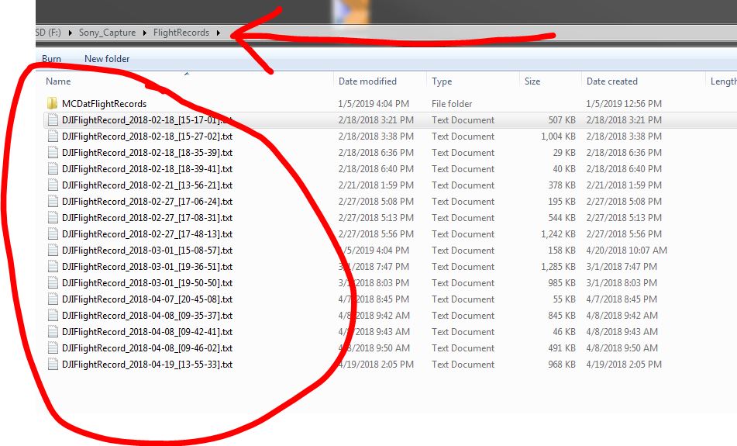Viewport: 737px width, 446px height.
Task: Select file icon for DJIFlightRecord_2018-02-27_[17-06-24].txt
Action: pyautogui.click(x=53, y=202)
